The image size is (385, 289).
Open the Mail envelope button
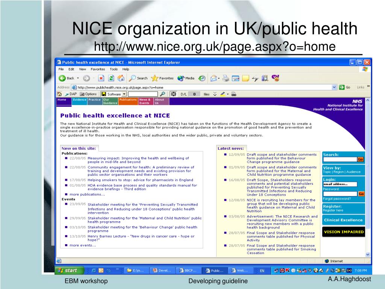pos(214,78)
